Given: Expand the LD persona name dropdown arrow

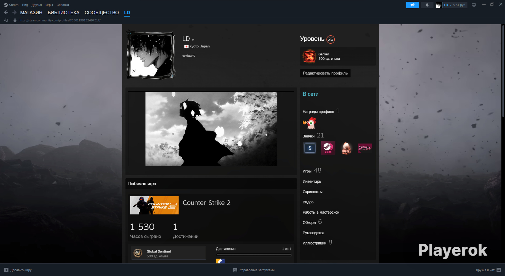Looking at the screenshot, I should point(193,40).
